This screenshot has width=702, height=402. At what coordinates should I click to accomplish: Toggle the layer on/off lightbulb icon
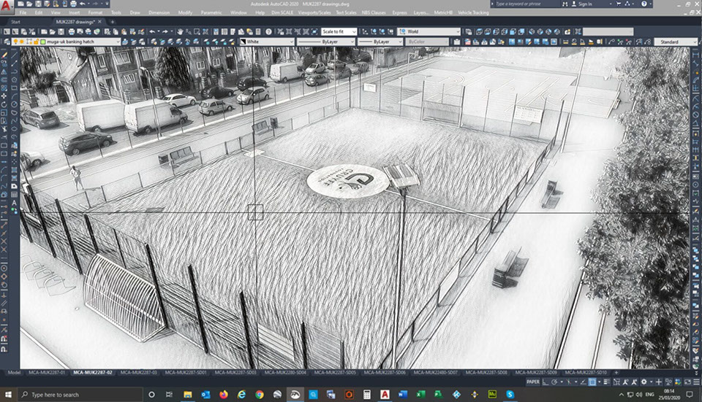[15, 42]
